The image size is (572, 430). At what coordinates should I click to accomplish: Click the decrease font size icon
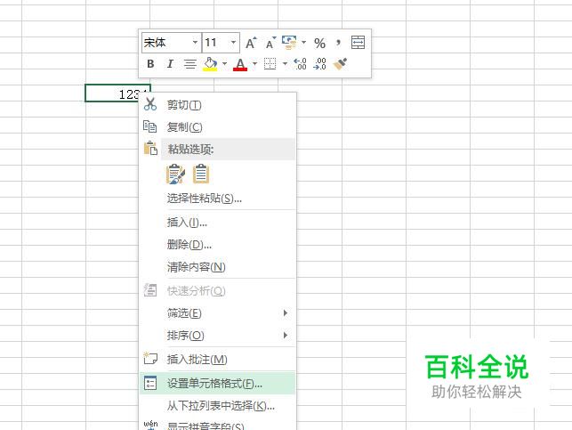[x=270, y=43]
